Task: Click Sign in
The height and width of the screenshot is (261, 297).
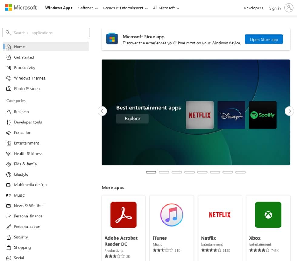Action: [275, 8]
